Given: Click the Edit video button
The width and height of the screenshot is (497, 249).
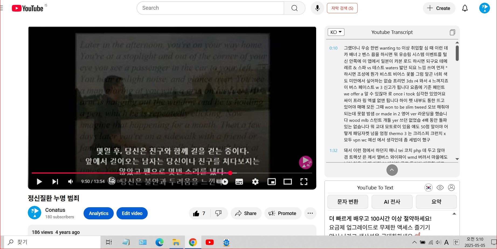Looking at the screenshot, I should coord(132,213).
